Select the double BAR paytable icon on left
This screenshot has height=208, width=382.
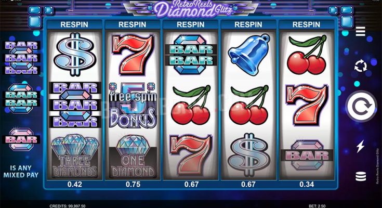pyautogui.click(x=21, y=98)
